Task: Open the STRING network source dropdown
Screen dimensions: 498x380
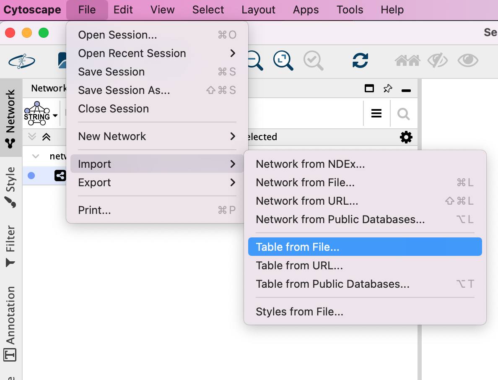Action: pos(41,114)
